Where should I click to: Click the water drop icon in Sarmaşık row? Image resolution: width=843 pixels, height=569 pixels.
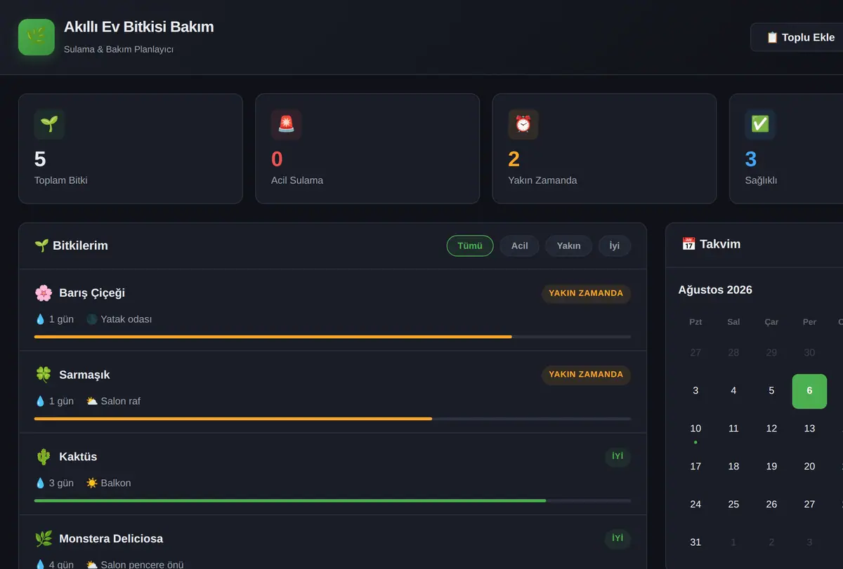tap(40, 401)
